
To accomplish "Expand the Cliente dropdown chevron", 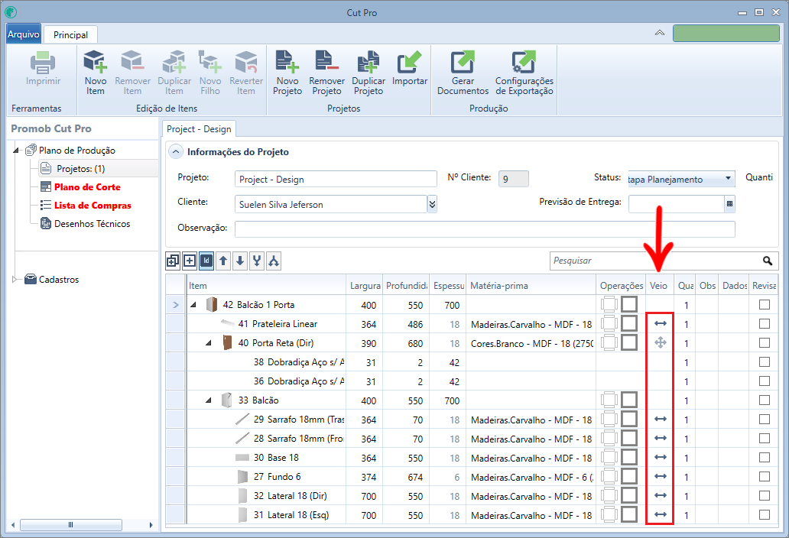I will click(x=432, y=204).
